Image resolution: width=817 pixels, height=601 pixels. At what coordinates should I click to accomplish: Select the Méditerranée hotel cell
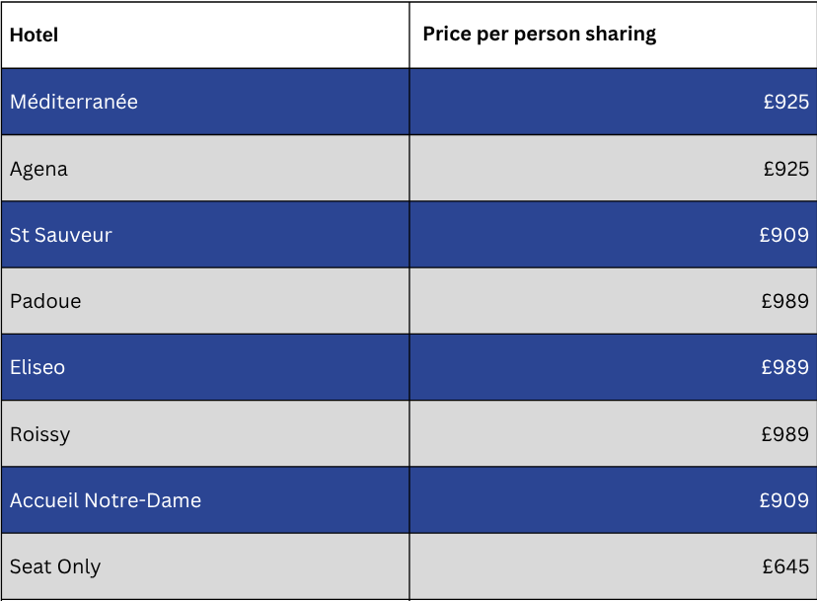(x=74, y=102)
